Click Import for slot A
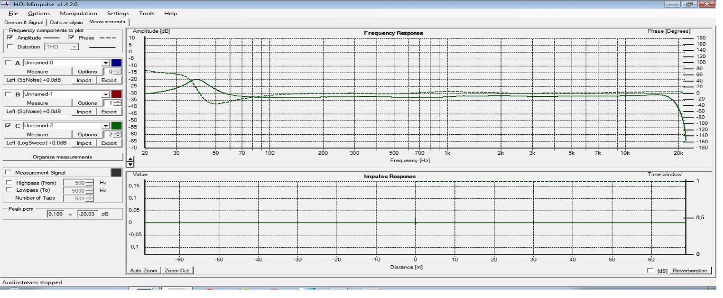Image resolution: width=723 pixels, height=298 pixels. [84, 80]
